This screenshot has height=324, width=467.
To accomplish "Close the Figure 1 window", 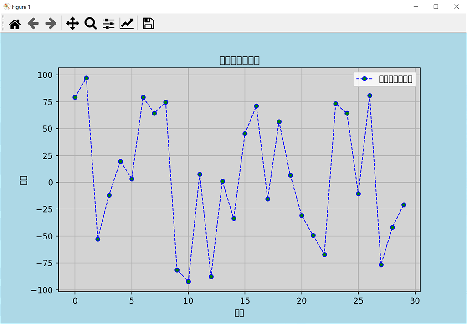I will (x=456, y=6).
